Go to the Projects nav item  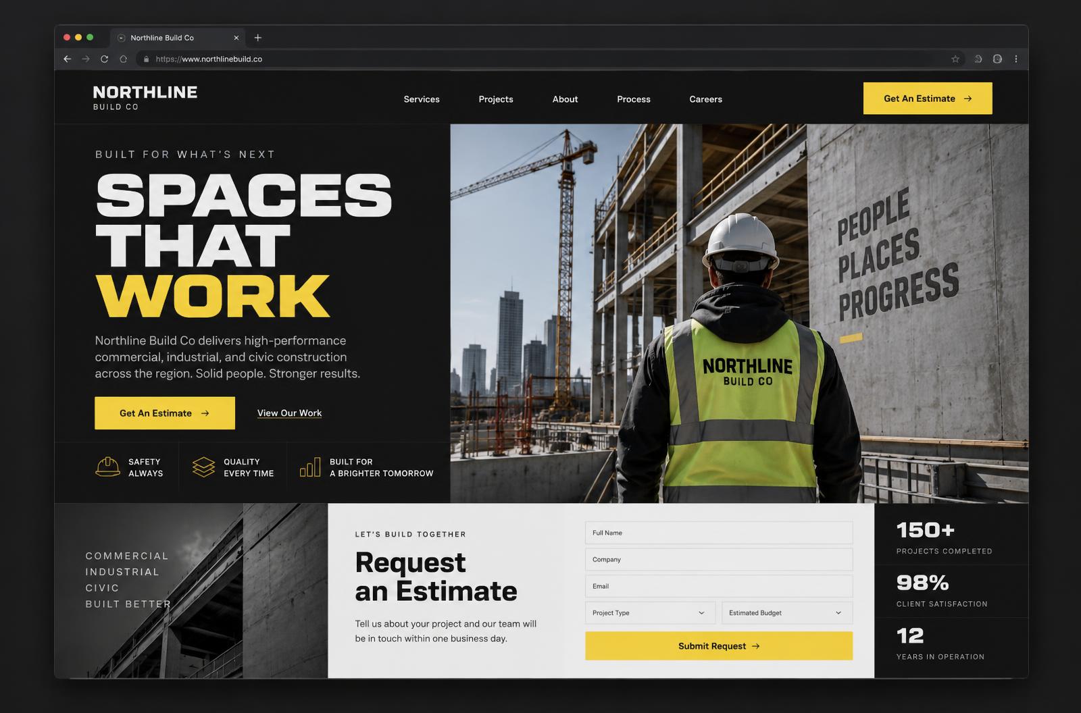pos(496,99)
